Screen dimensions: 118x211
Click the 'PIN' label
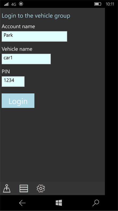click(6, 71)
